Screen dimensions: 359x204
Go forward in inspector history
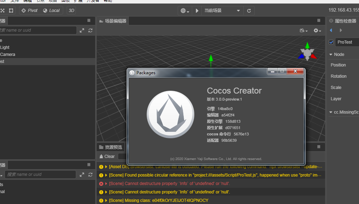(341, 30)
